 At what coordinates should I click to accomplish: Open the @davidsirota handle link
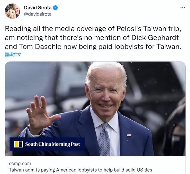coord(38,14)
